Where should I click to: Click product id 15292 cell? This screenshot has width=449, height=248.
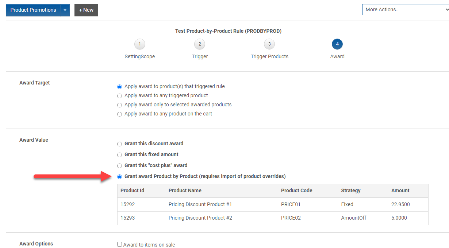(x=127, y=204)
